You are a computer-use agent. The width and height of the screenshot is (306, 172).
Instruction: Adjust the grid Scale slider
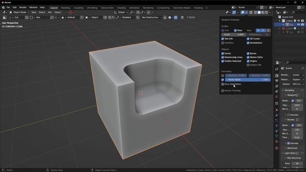coord(233,34)
